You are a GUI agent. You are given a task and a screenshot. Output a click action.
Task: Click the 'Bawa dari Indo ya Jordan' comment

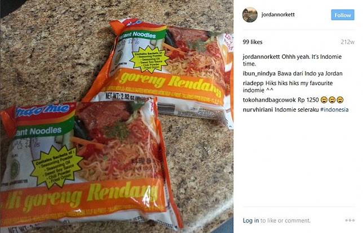click(310, 73)
